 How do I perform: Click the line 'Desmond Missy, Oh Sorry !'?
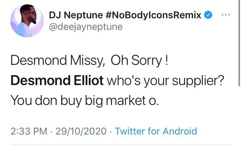pyautogui.click(x=89, y=61)
